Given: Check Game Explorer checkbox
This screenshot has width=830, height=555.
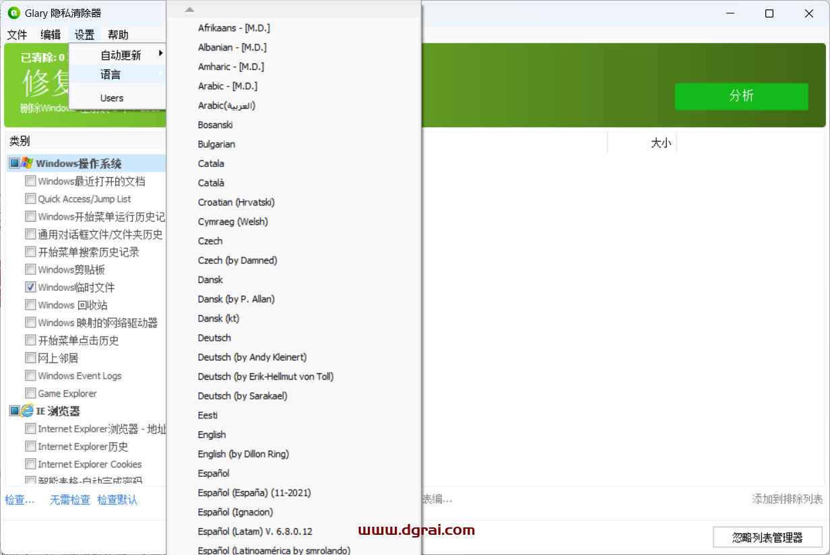Looking at the screenshot, I should [x=30, y=393].
